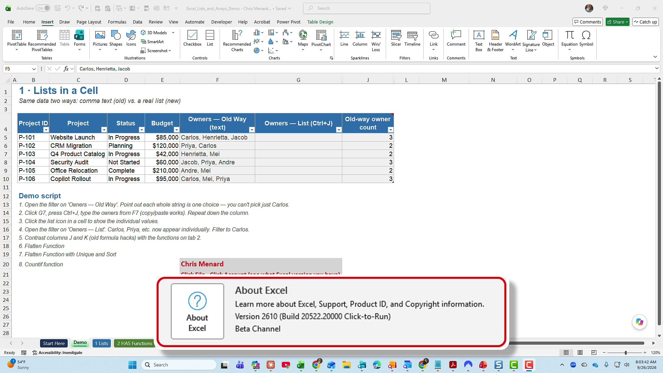Screen dimensions: 663x373
Task: Open filter on Owners — Old Way column
Action: [x=252, y=130]
